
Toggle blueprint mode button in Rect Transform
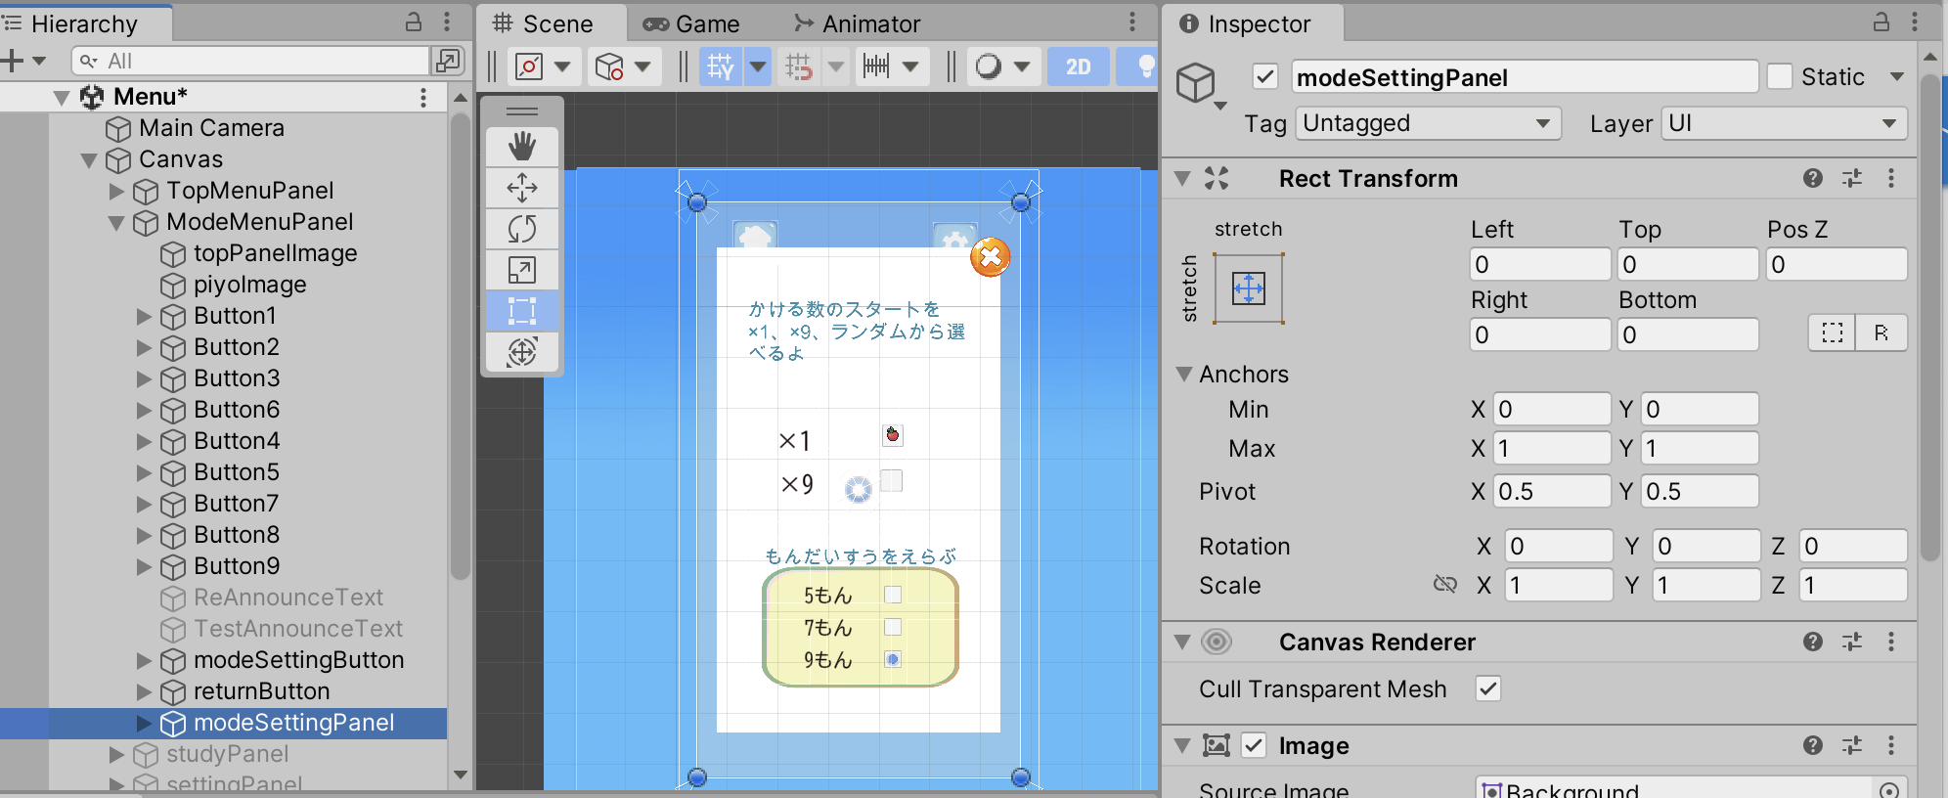1833,333
